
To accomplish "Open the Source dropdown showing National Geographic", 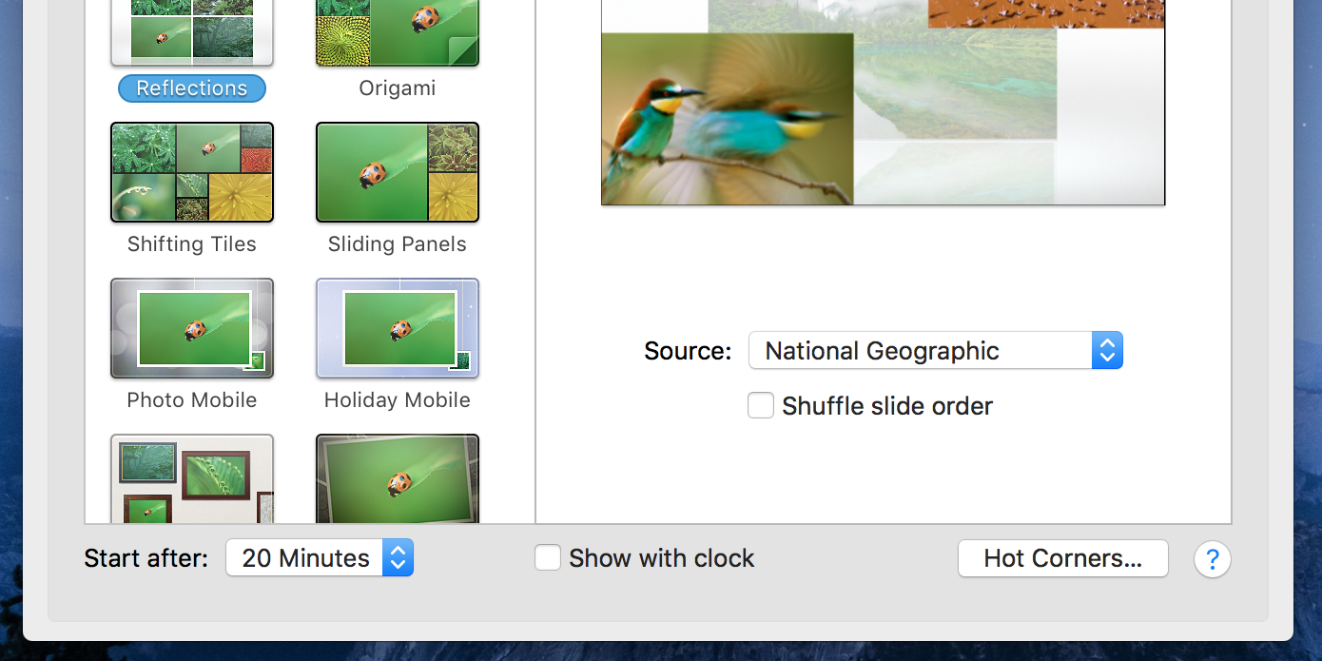I will pos(936,350).
